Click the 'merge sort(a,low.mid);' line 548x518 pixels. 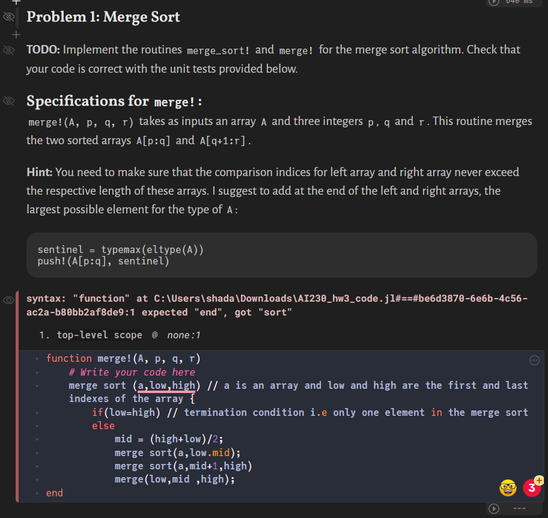(x=177, y=452)
